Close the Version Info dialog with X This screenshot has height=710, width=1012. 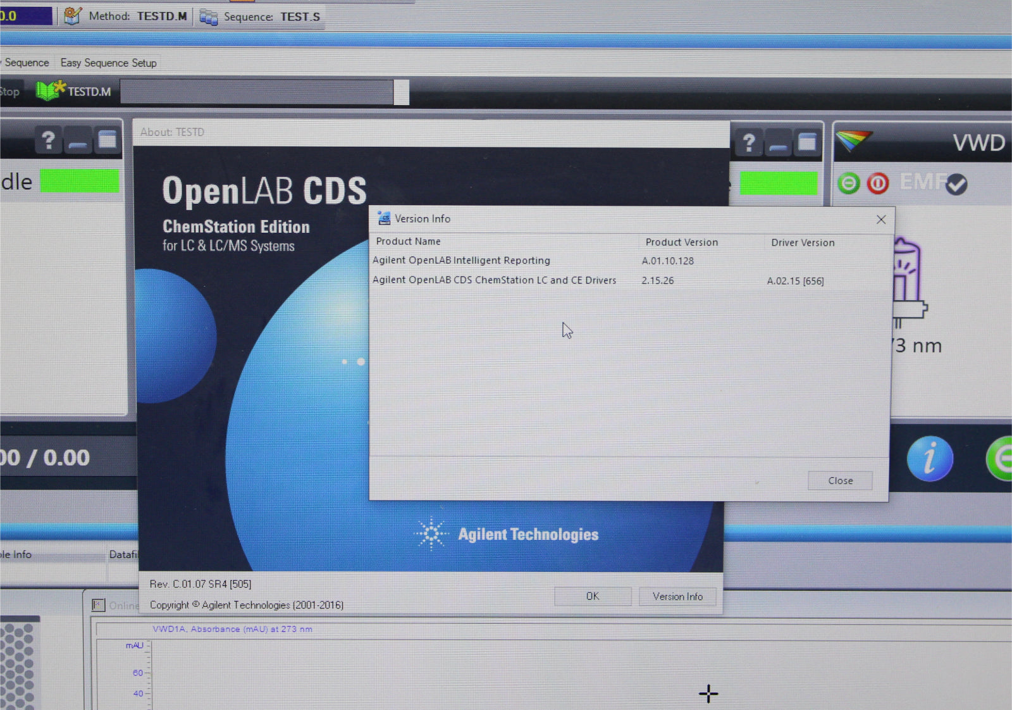(x=881, y=220)
